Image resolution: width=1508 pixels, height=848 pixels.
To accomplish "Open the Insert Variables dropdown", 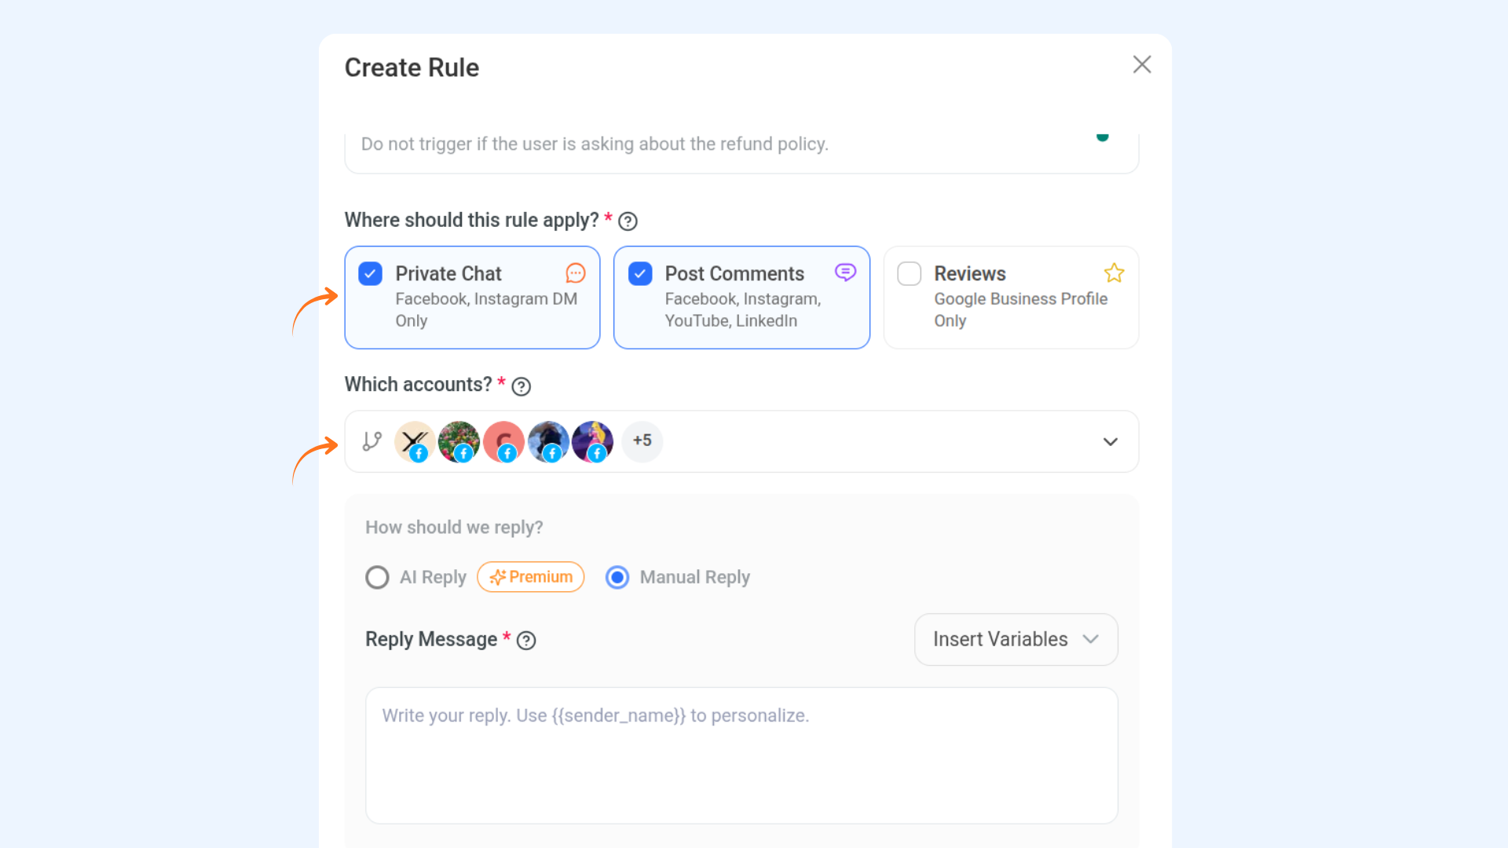I will click(x=1016, y=639).
